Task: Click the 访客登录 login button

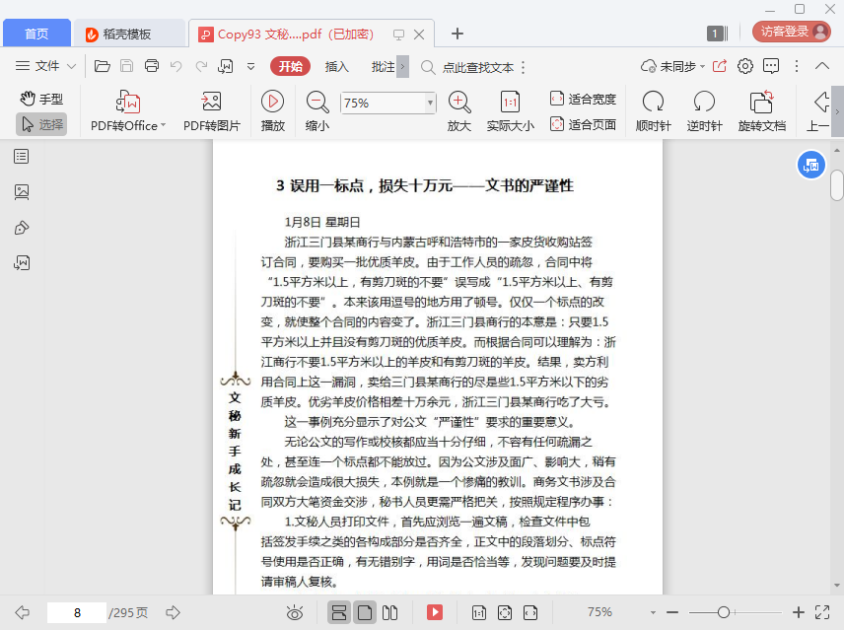Action: pyautogui.click(x=791, y=32)
